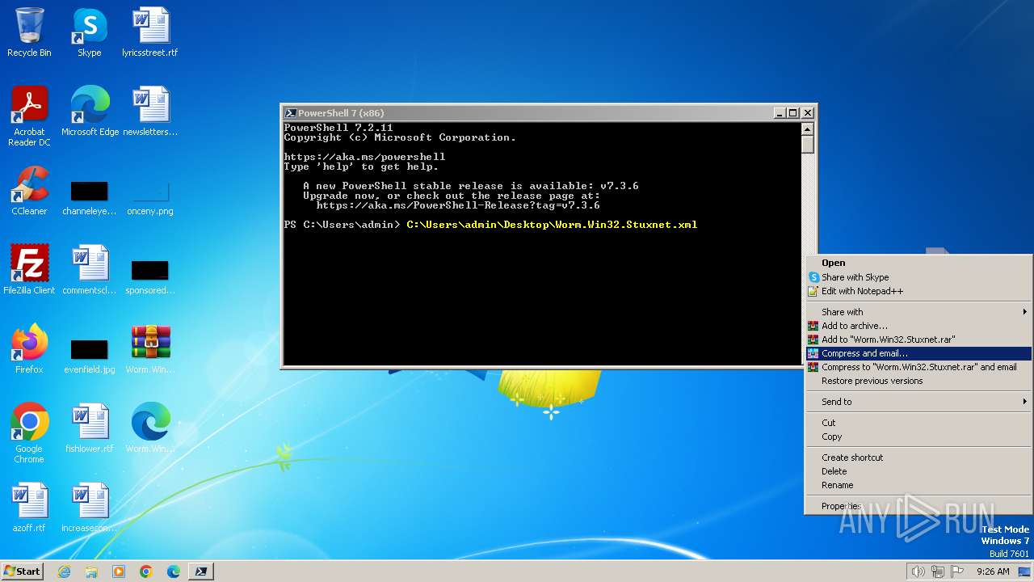The image size is (1034, 582).
Task: Open Windows Explorer from the taskbar
Action: pyautogui.click(x=91, y=571)
